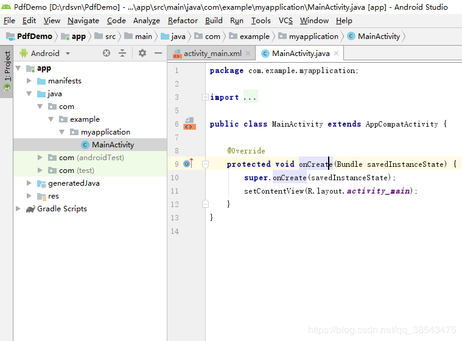462x341 pixels.
Task: Open the File menu
Action: (9, 21)
